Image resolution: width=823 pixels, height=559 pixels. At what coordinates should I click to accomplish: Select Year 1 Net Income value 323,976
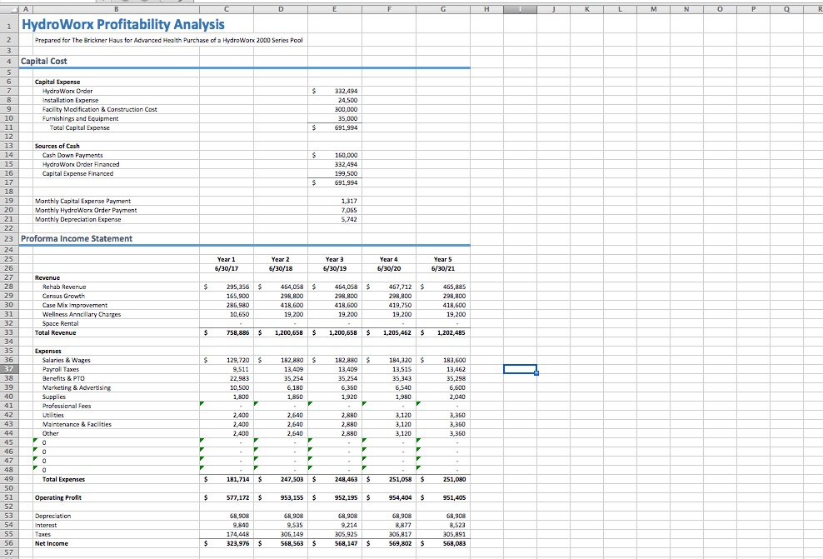tap(237, 544)
